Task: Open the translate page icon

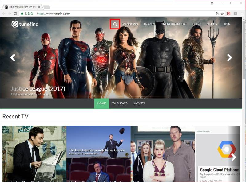Action: [x=217, y=14]
